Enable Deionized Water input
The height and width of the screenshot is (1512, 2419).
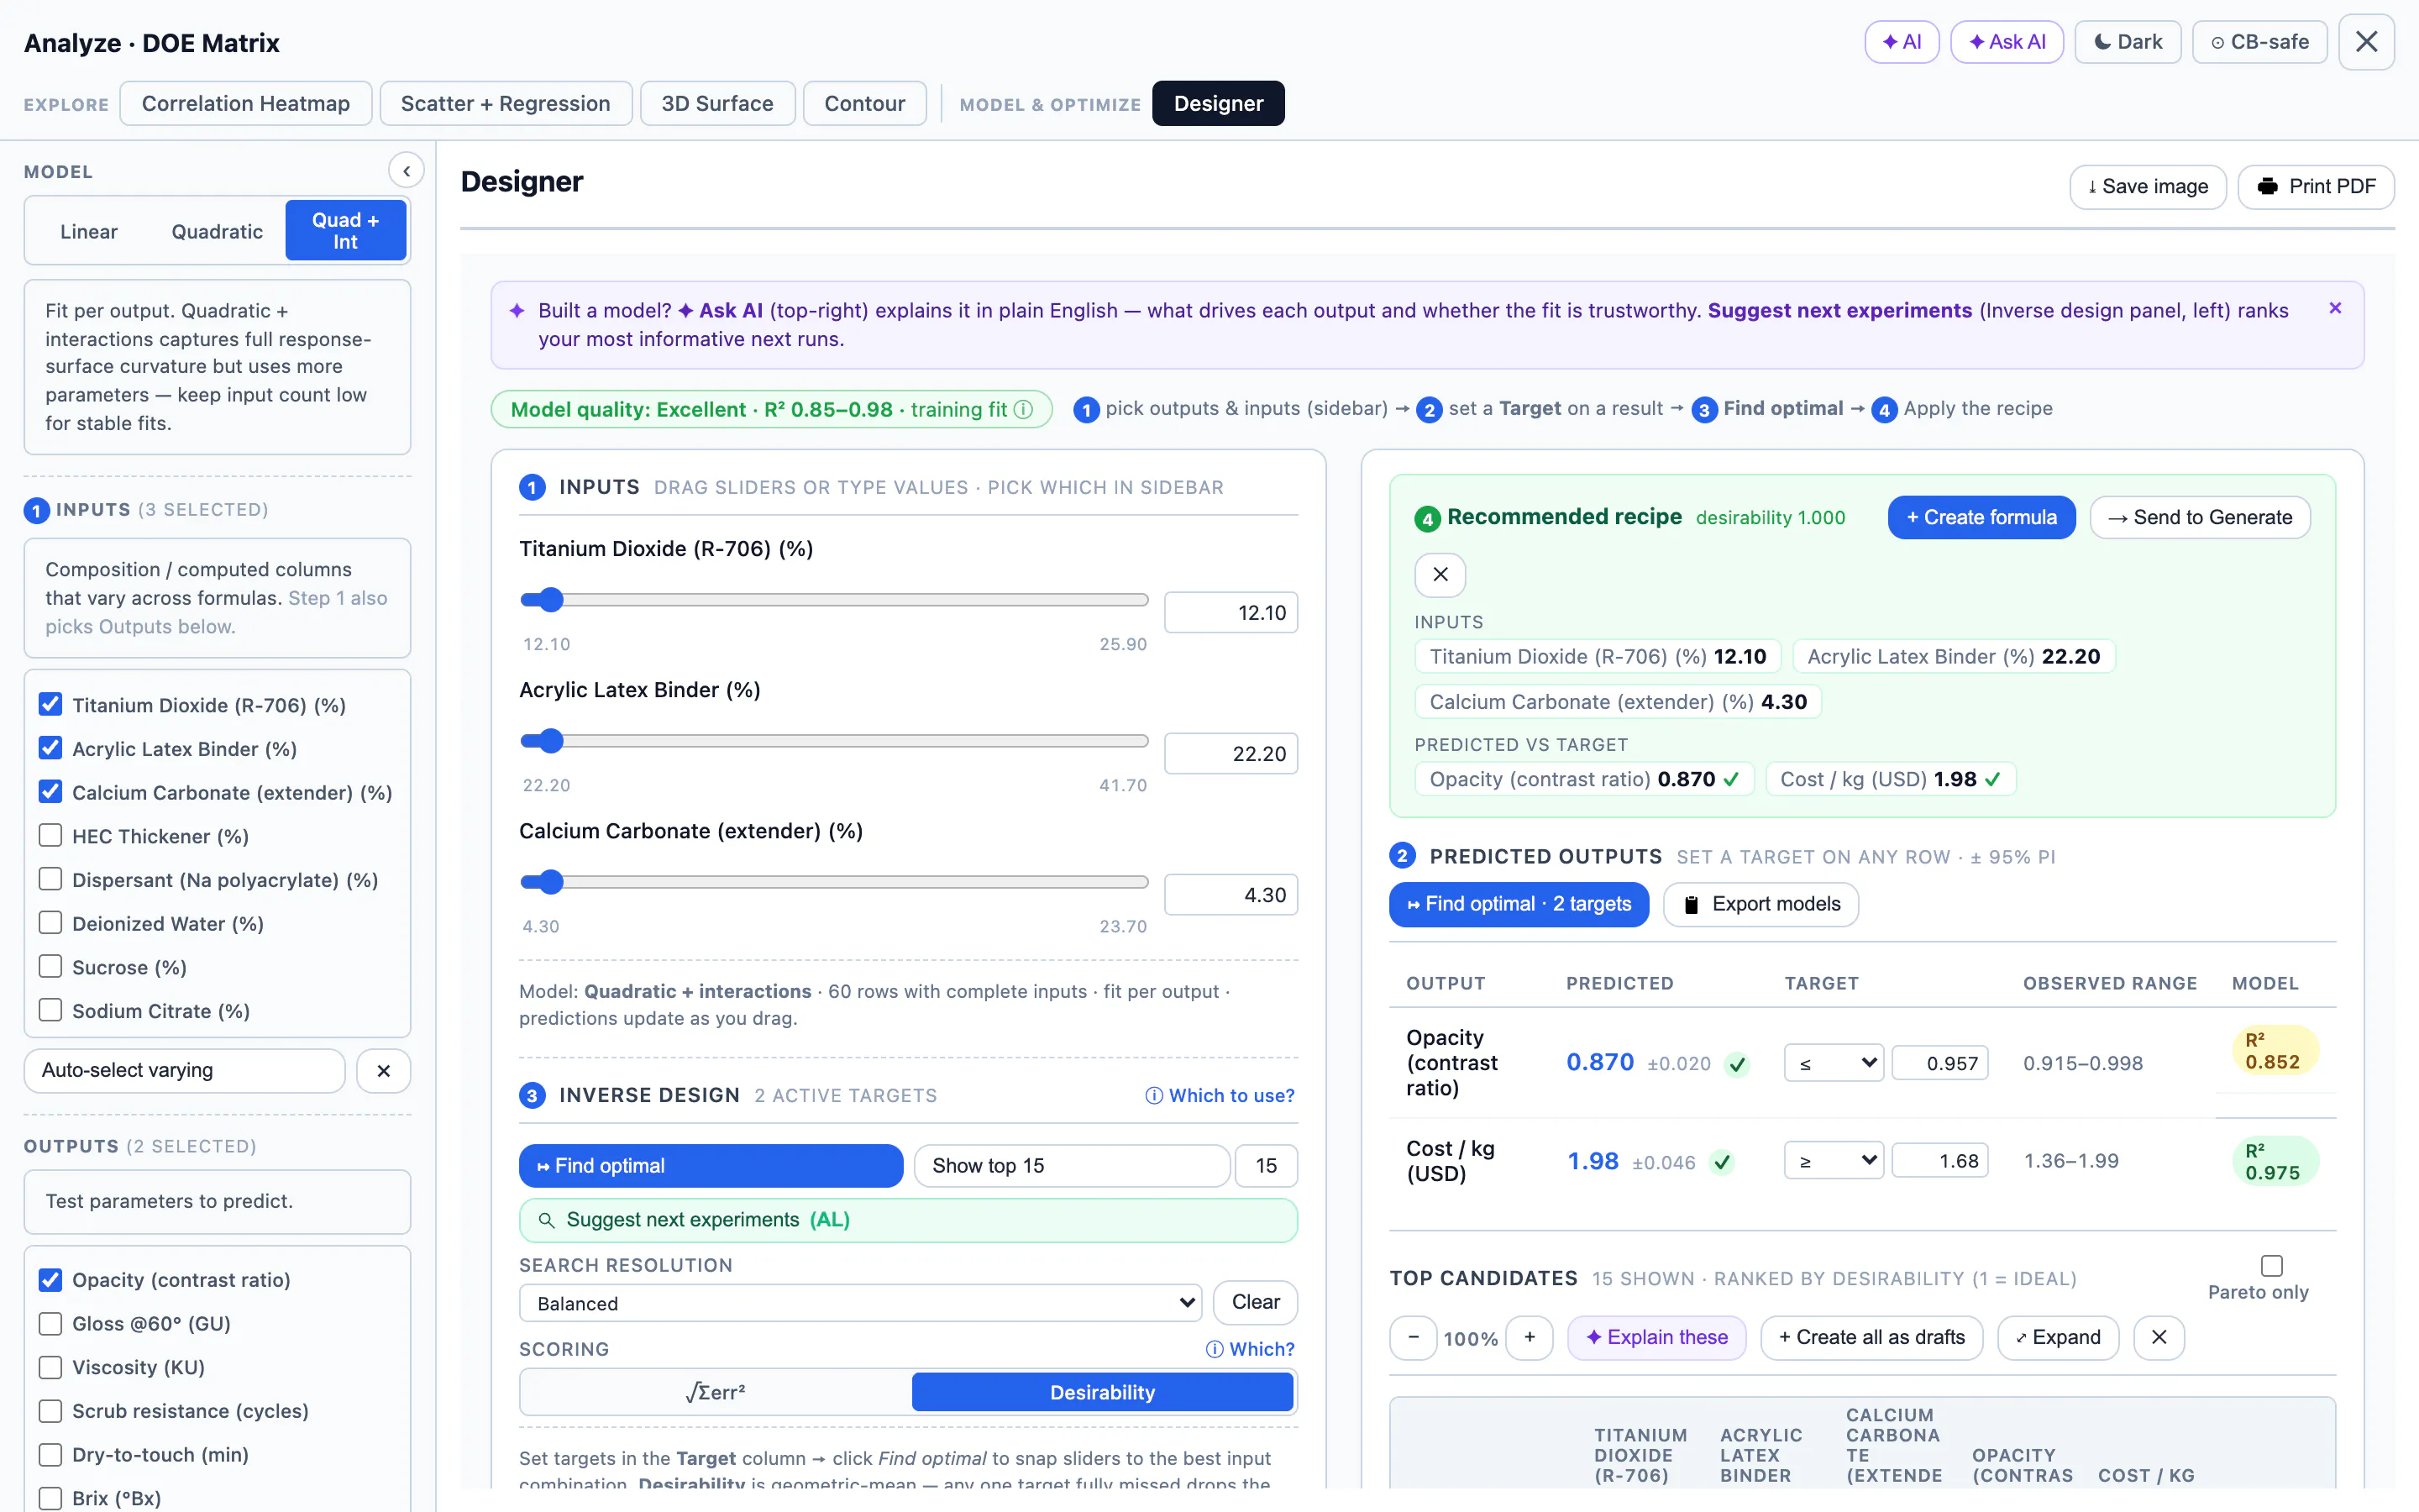pyautogui.click(x=50, y=923)
